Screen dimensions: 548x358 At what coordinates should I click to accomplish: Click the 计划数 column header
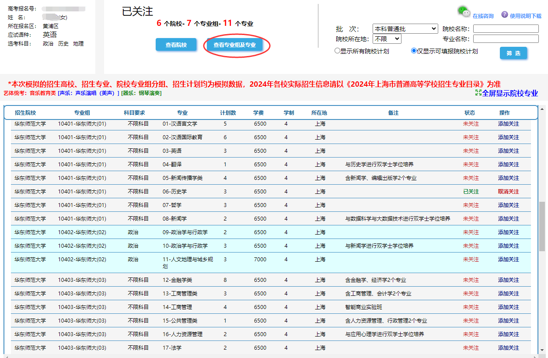click(x=228, y=113)
